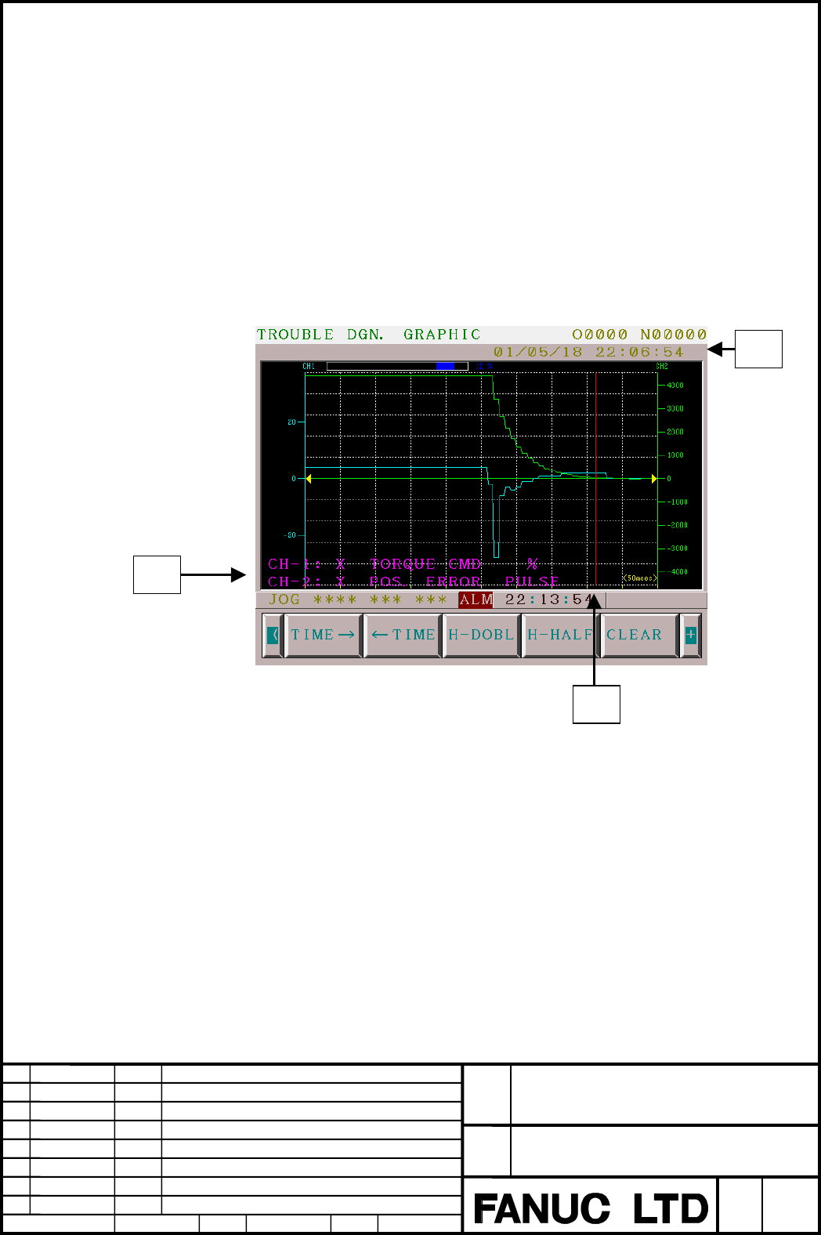Viewport: 821px width, 1235px height.
Task: Click the 4000 value on CH2 scale
Action: coord(675,386)
